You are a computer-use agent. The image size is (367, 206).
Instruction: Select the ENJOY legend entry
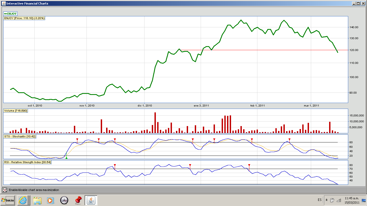(x=10, y=13)
